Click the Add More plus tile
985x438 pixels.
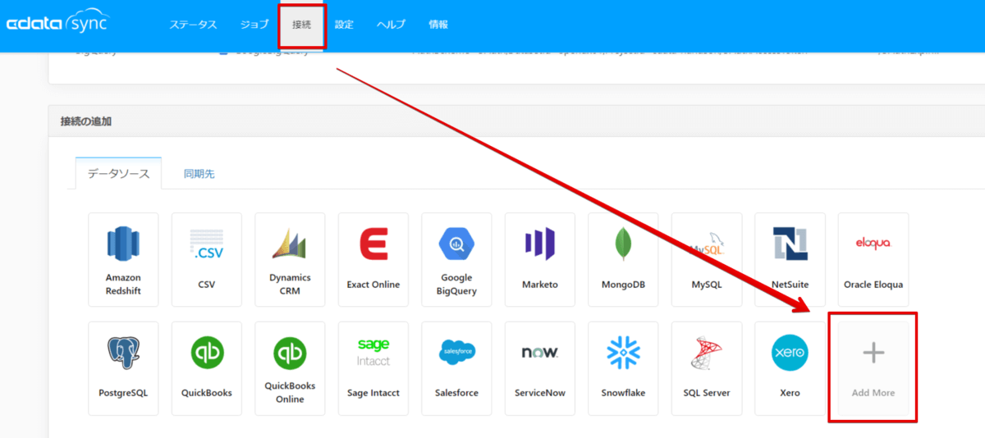pos(873,368)
